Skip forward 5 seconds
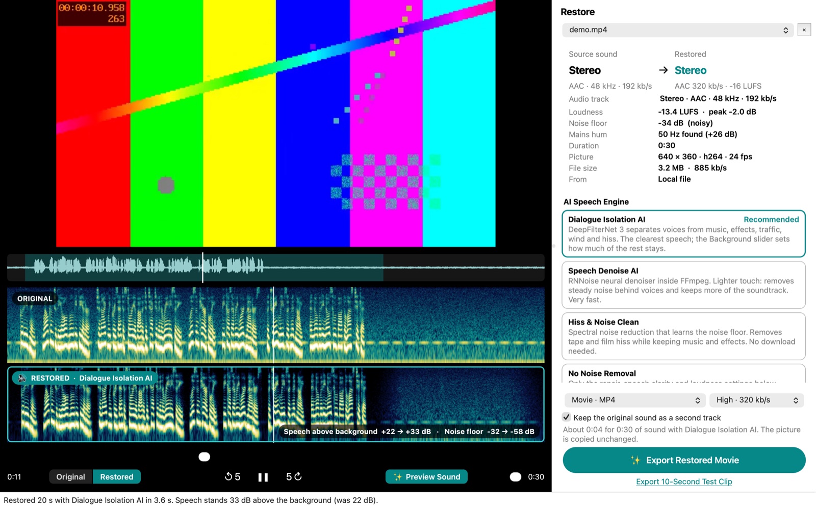816x508 pixels. coord(294,477)
